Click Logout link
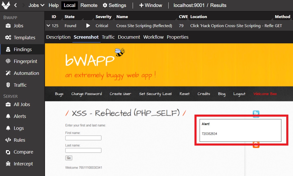This screenshot has height=176, width=293. pos(239,94)
